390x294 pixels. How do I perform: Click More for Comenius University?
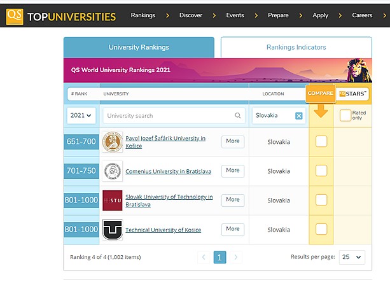click(x=233, y=171)
